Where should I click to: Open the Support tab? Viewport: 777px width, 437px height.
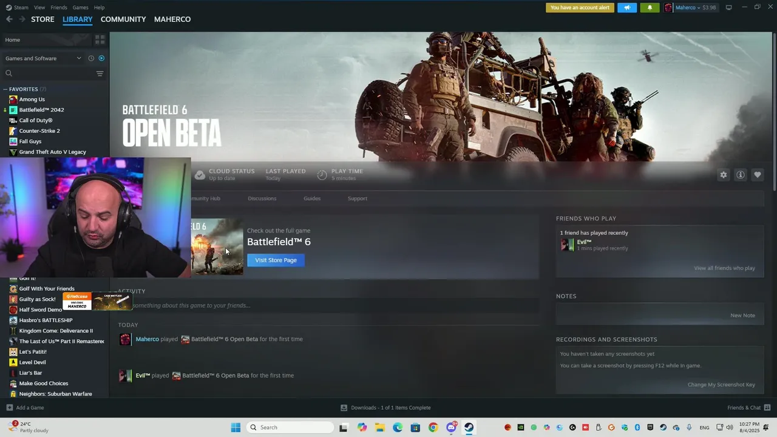click(x=357, y=198)
